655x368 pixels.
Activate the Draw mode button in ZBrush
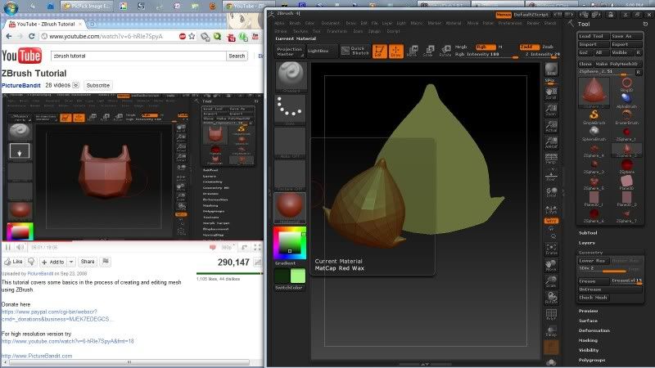pos(396,52)
